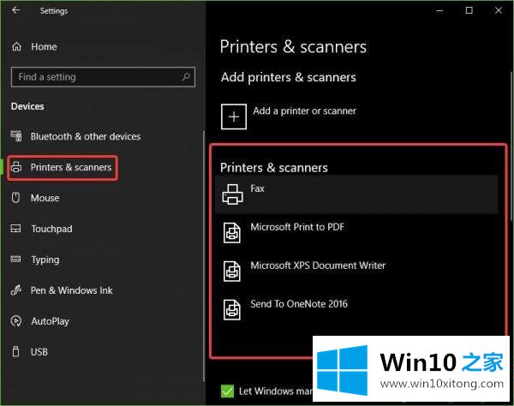The image size is (514, 406).
Task: Go back with the Settings back arrow
Action: (x=15, y=10)
